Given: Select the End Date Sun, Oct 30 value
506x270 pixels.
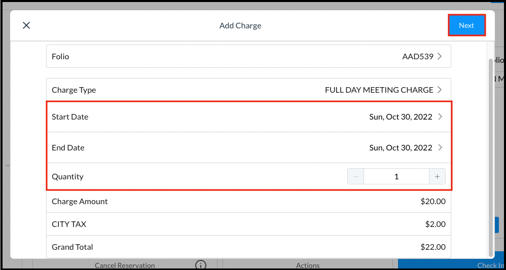Looking at the screenshot, I should click(401, 147).
